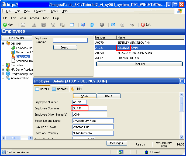Click the tree horizontal scrollbar thumb
Image resolution: width=186 pixels, height=156 pixels.
(13, 138)
